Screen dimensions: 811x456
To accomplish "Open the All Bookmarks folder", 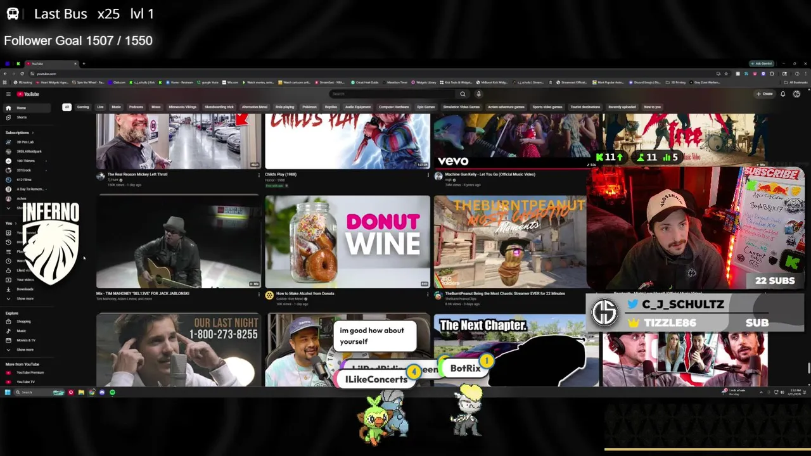I will (x=795, y=82).
